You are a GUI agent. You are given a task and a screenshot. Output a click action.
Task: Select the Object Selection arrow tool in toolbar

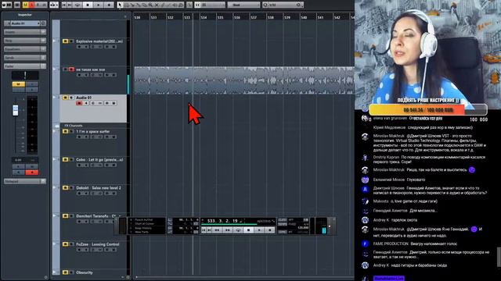point(120,5)
